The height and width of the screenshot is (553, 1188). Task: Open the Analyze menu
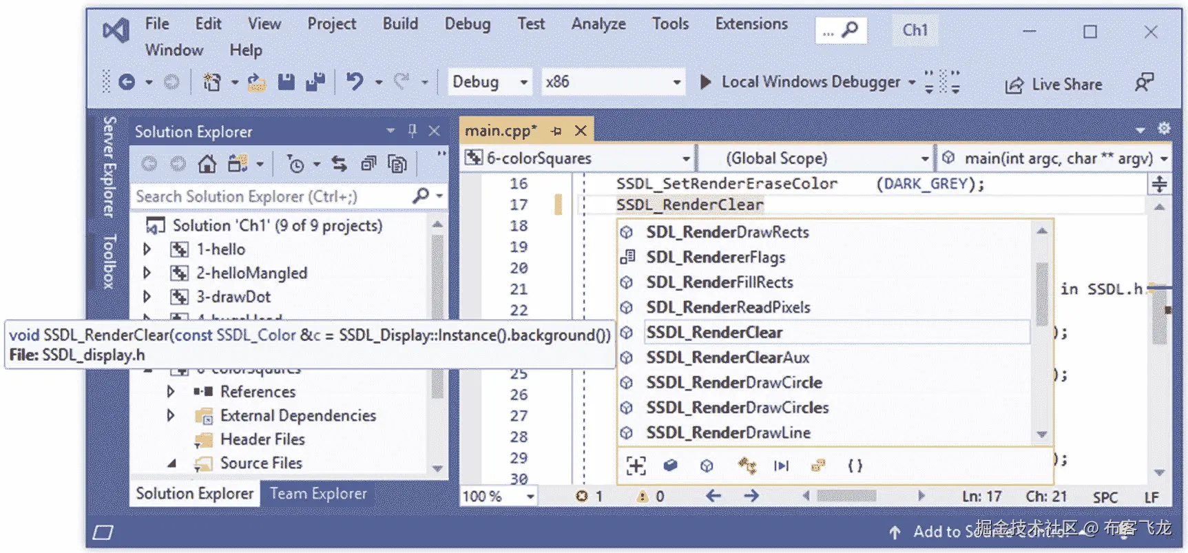[x=598, y=23]
